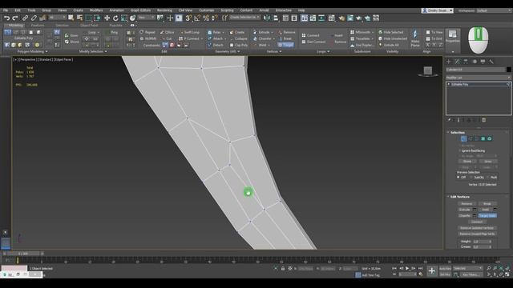The image size is (513, 288).
Task: Select the Unlink Selection icon
Action: click(34, 18)
